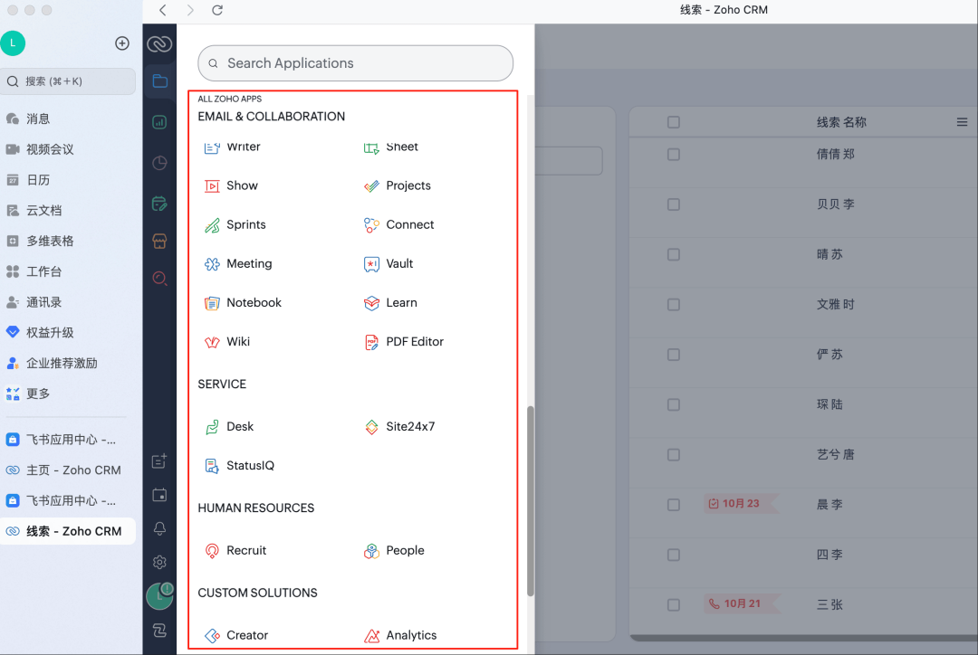Open 通讯录 in the sidebar
The height and width of the screenshot is (655, 978).
(68, 302)
